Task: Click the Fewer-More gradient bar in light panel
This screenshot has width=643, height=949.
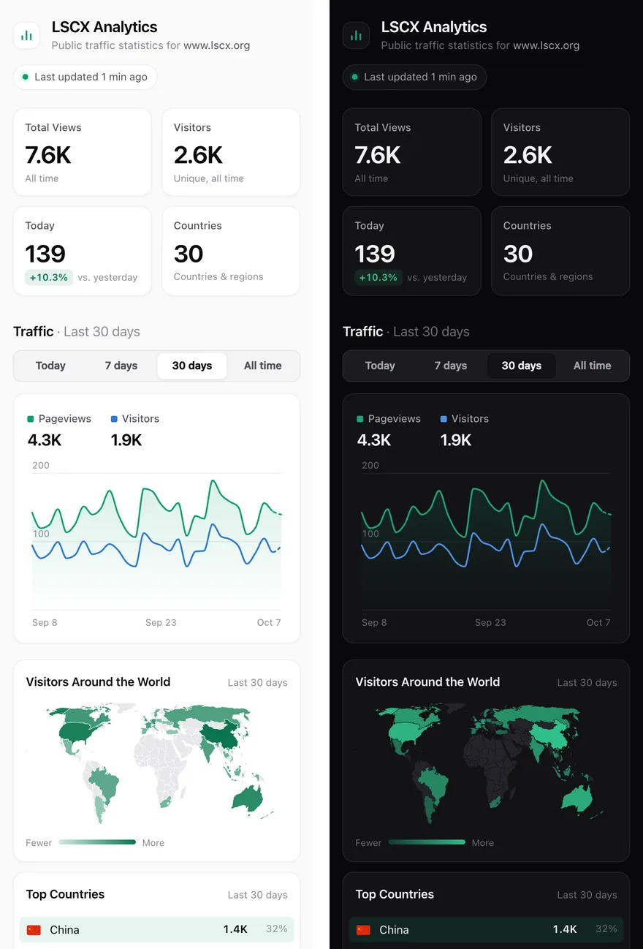Action: pyautogui.click(x=97, y=842)
